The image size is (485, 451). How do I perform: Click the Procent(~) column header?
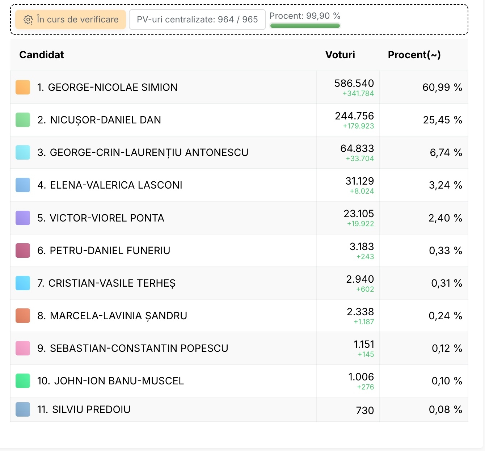414,55
